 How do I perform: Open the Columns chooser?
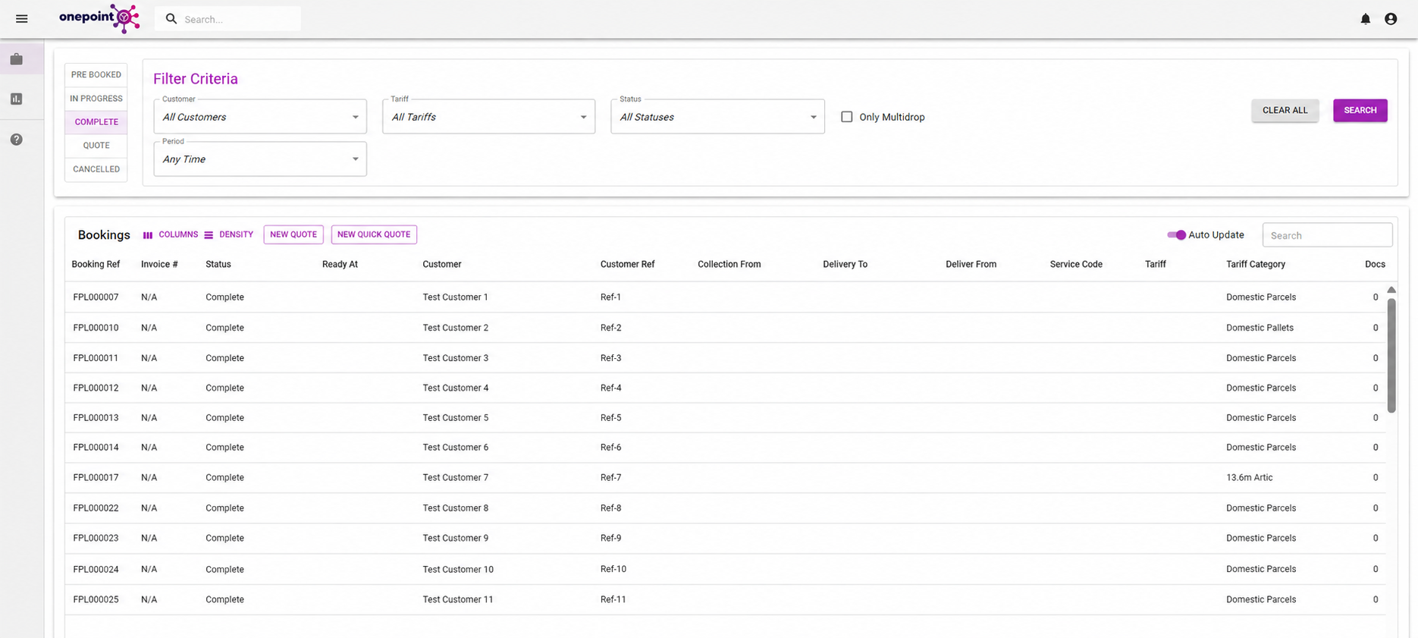[x=171, y=235]
